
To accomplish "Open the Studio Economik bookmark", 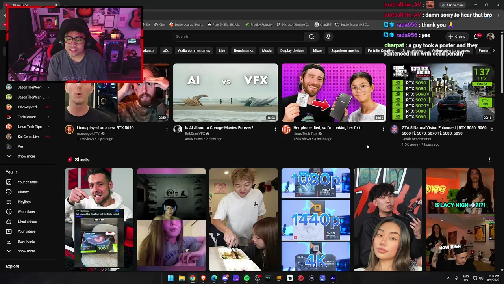I will (x=352, y=24).
